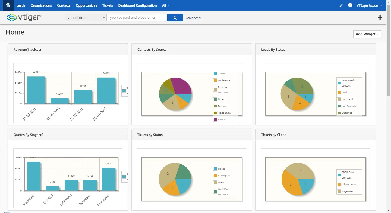Open the All Records dropdown
This screenshot has width=391, height=213.
click(86, 18)
